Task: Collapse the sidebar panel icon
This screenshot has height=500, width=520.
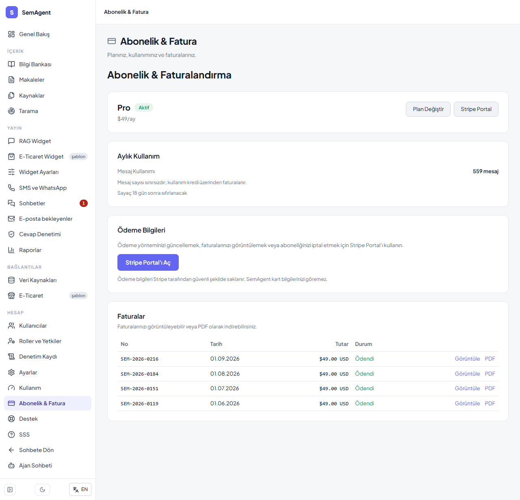Action: pos(10,489)
